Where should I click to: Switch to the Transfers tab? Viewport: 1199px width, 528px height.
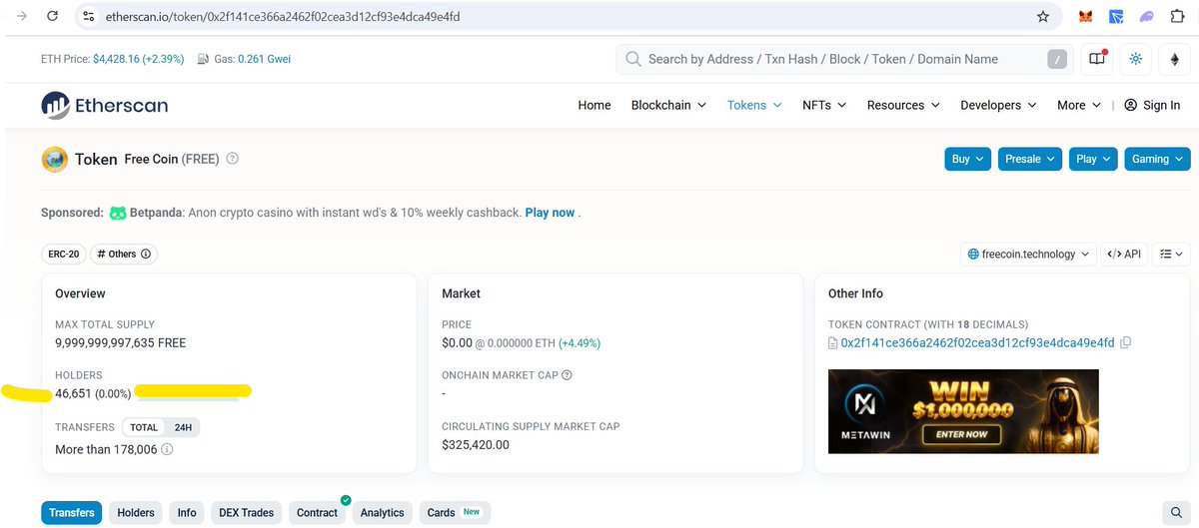click(72, 513)
